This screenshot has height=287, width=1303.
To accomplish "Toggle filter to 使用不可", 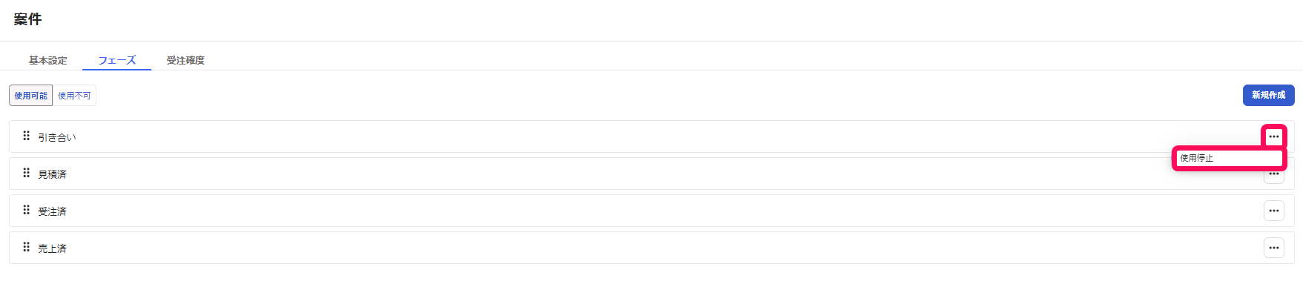I will (x=74, y=96).
